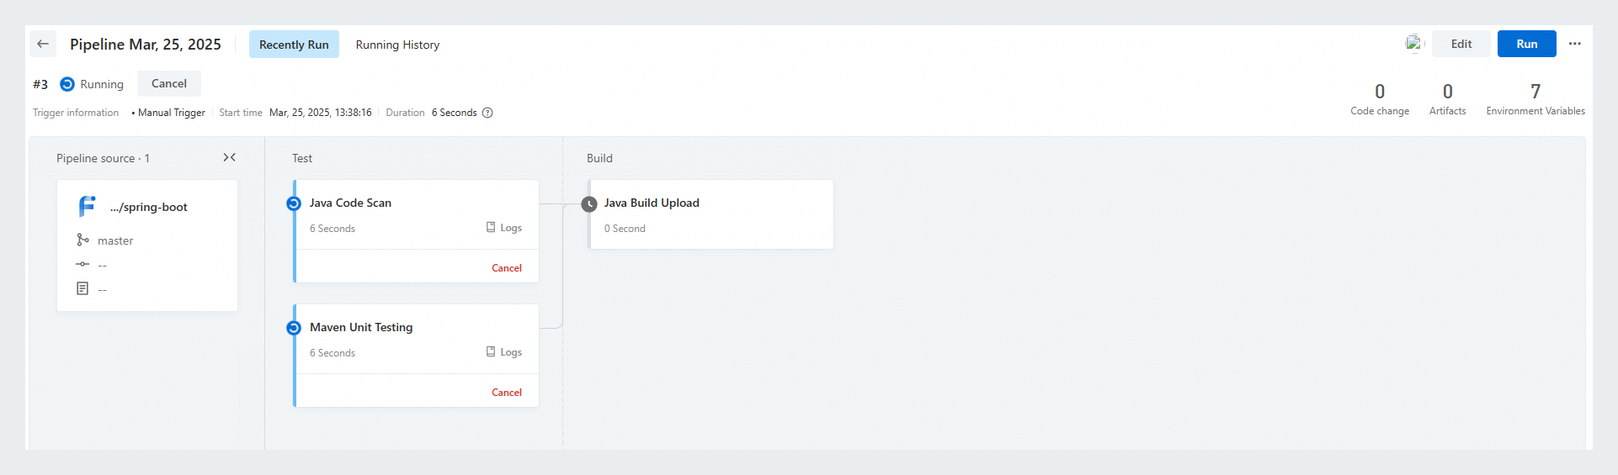This screenshot has height=475, width=1618.
Task: Click the spring-boot repository logo icon
Action: [x=87, y=206]
